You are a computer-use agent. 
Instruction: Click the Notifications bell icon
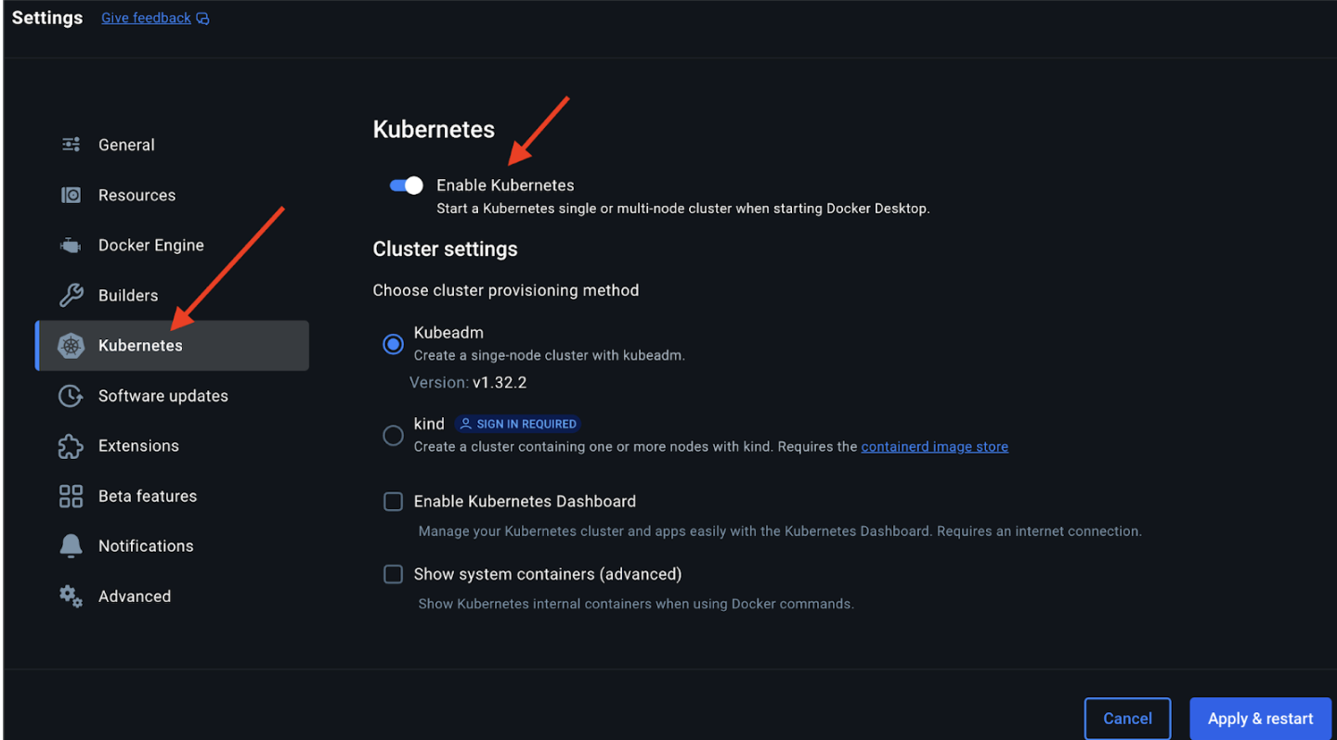point(71,546)
